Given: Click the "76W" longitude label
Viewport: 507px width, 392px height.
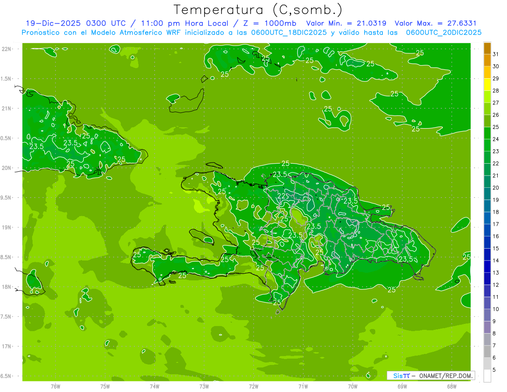Looking at the screenshot, I should click(55, 386).
